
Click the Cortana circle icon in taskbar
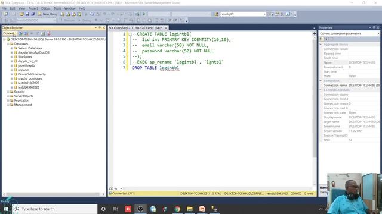point(103,209)
